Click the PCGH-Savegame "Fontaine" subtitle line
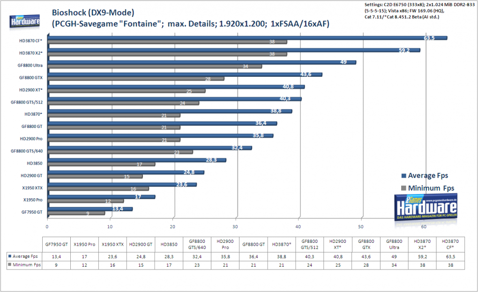478x292 pixels. [x=191, y=24]
